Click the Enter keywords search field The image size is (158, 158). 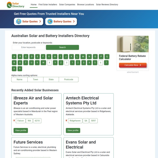28,47
